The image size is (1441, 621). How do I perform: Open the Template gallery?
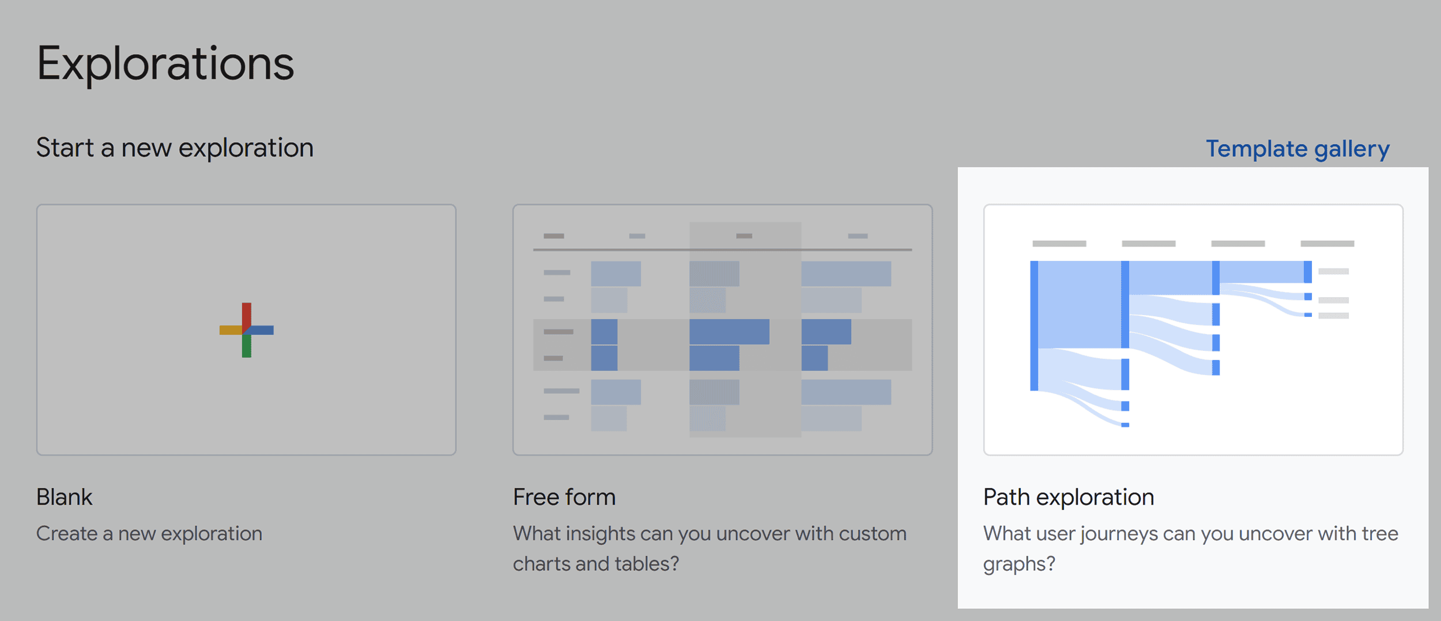pos(1297,149)
